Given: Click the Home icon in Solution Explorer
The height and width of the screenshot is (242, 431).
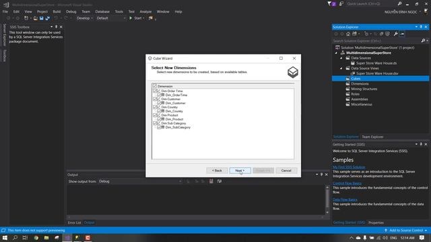Looking at the screenshot, I should [x=348, y=34].
